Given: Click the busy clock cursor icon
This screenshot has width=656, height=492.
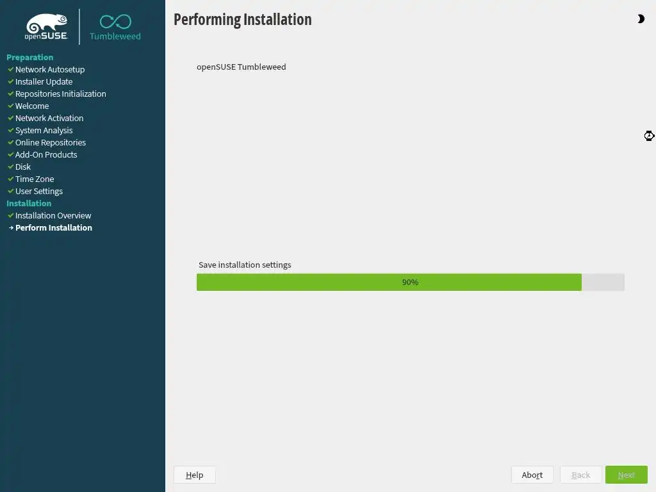Looking at the screenshot, I should pyautogui.click(x=649, y=136).
